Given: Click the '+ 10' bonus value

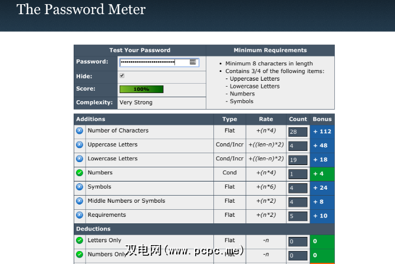Looking at the screenshot, I should tap(320, 216).
